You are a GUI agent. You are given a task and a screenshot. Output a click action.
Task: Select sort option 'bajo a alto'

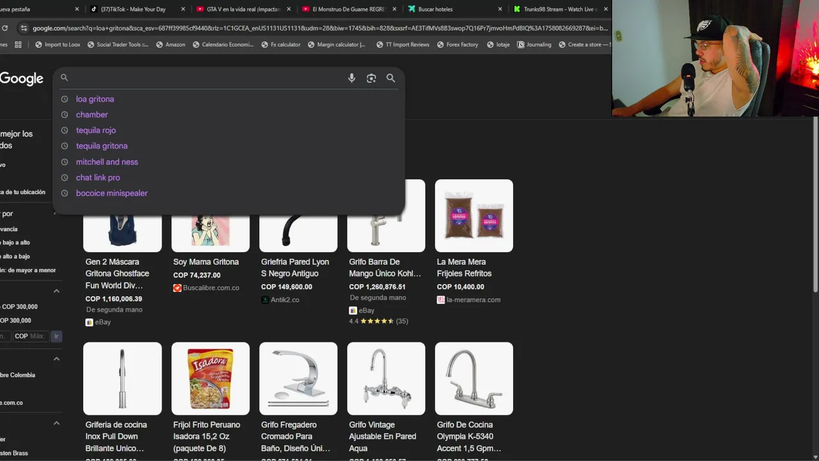[15, 243]
